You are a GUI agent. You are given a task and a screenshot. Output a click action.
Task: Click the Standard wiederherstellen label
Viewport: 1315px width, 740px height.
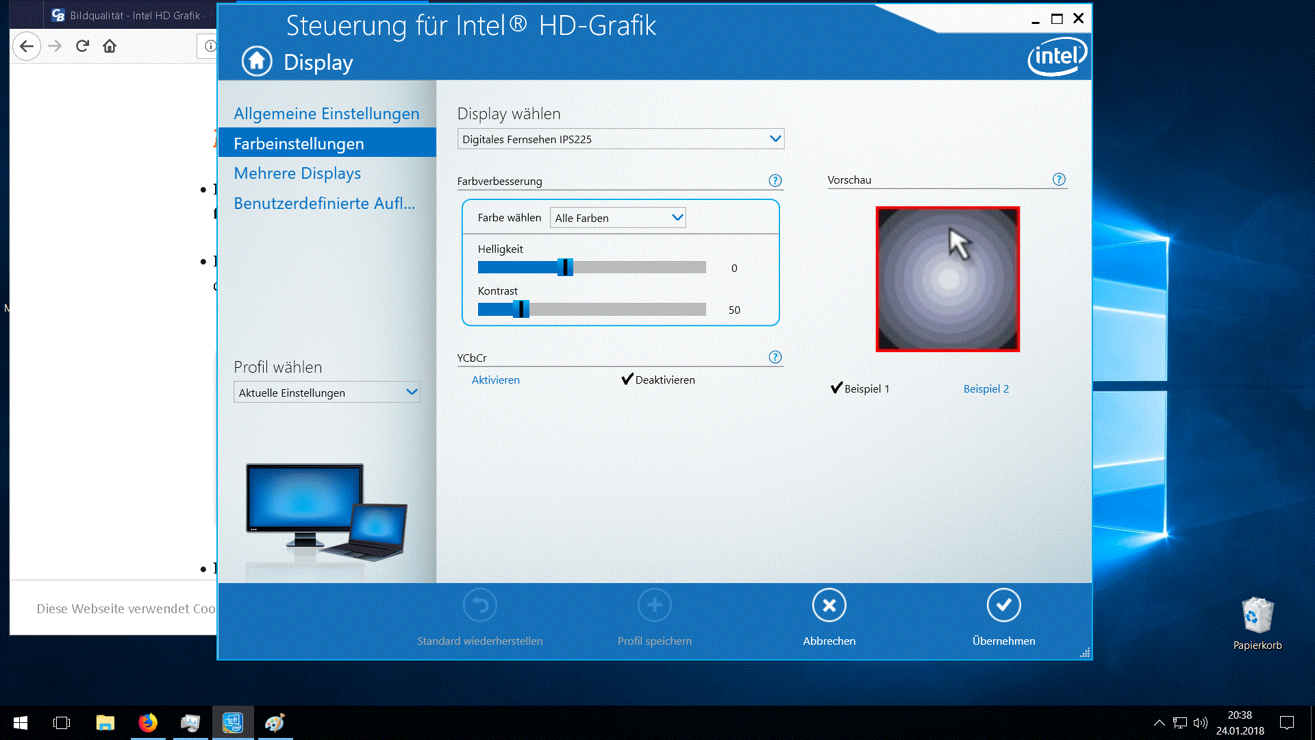click(x=479, y=641)
